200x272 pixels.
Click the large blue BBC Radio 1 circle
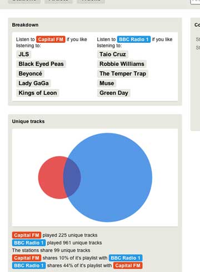click(115, 177)
